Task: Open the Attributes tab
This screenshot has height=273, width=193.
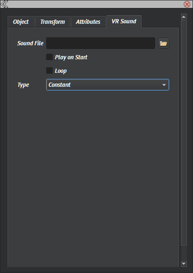Action: pyautogui.click(x=88, y=22)
